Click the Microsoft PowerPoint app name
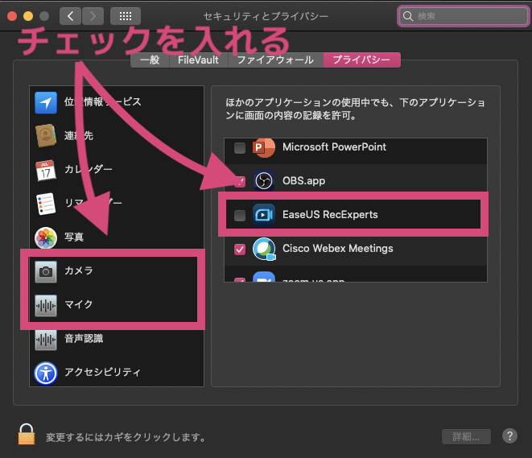The image size is (532, 458). pyautogui.click(x=334, y=147)
